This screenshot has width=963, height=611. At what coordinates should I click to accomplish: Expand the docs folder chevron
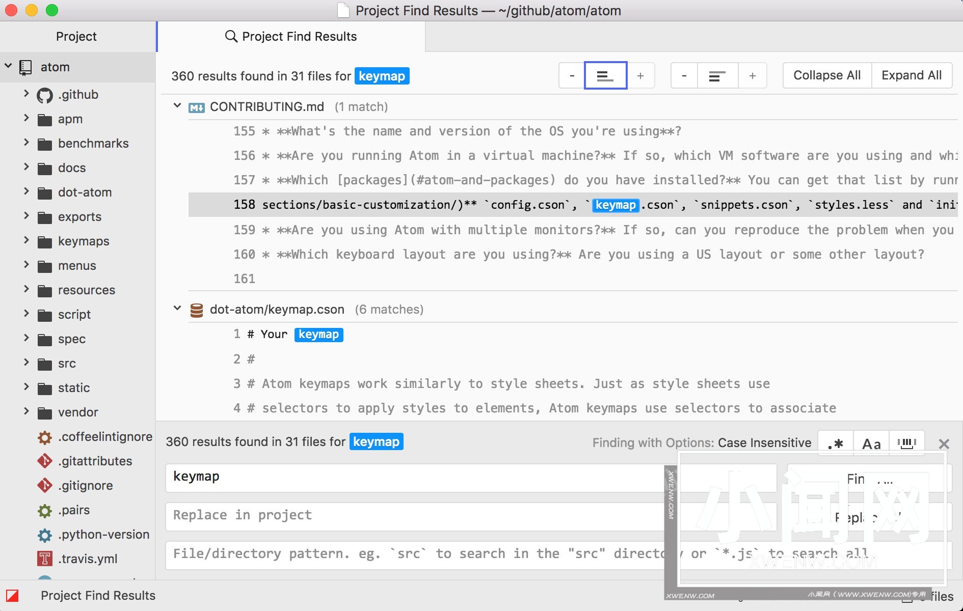point(26,167)
